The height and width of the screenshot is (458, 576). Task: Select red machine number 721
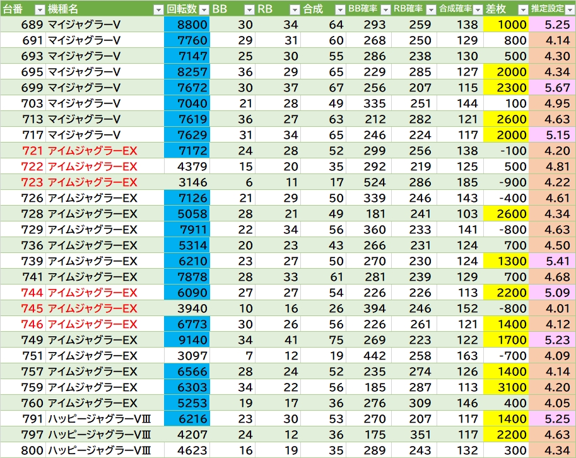pos(23,151)
